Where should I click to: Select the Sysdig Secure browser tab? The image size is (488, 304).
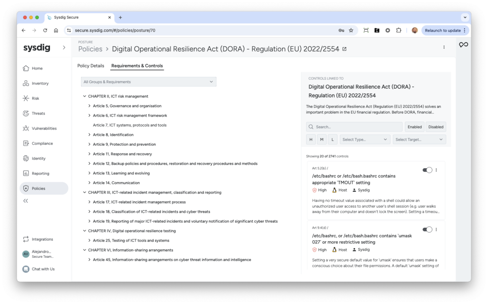[x=79, y=17]
